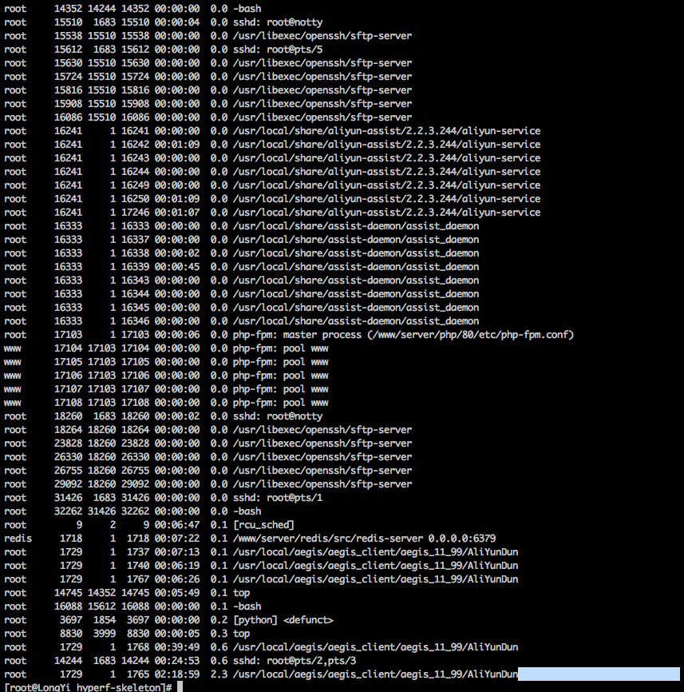Click the [root@LongYi hyperf-skeleton]# prompt text
This screenshot has width=684, height=692.
pyautogui.click(x=88, y=687)
